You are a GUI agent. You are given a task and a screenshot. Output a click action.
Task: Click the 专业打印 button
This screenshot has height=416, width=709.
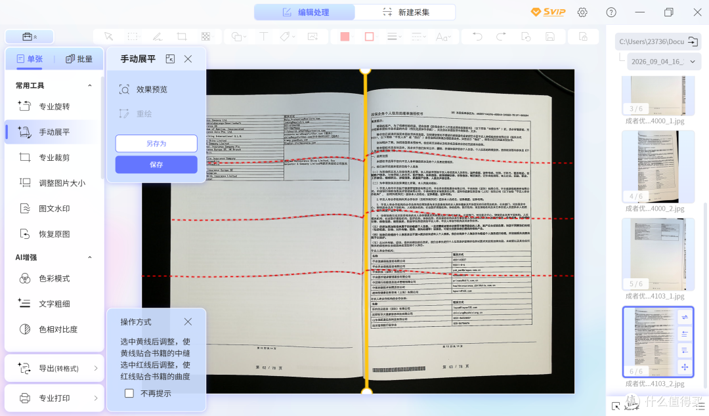pos(53,398)
